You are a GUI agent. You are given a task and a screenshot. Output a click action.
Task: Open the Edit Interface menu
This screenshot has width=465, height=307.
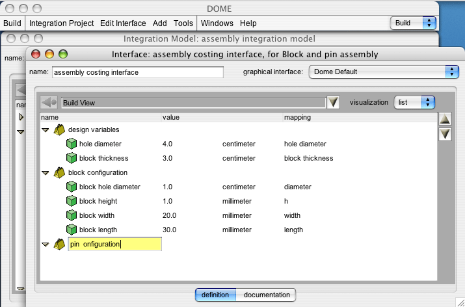click(123, 23)
